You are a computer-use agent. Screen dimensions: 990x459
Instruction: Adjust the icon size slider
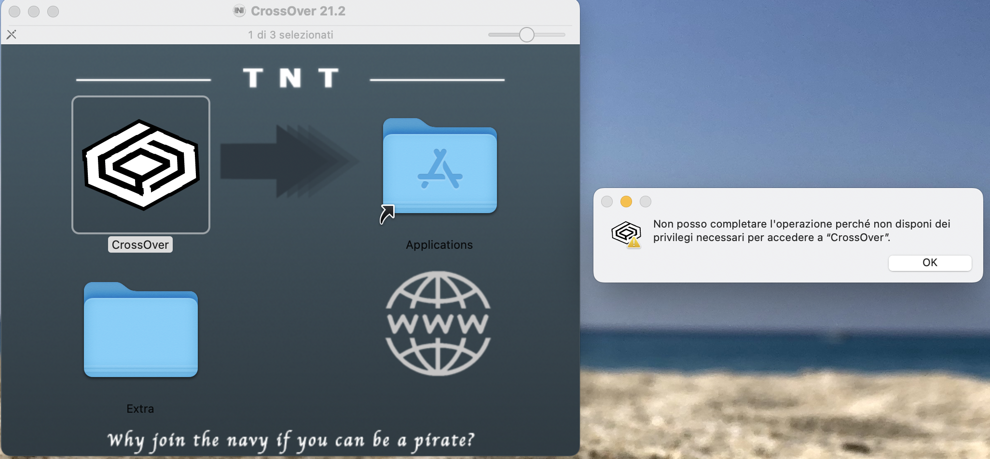point(527,35)
